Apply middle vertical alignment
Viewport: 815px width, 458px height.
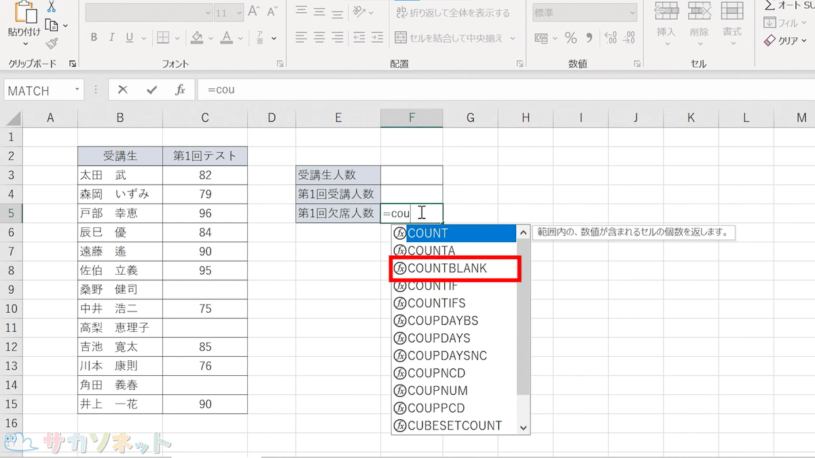(321, 12)
